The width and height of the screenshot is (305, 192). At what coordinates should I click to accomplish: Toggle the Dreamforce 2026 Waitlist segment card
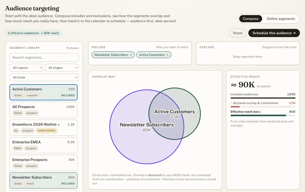(43, 127)
